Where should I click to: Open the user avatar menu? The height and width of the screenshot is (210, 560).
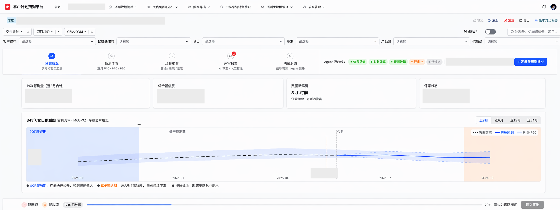[x=553, y=7]
